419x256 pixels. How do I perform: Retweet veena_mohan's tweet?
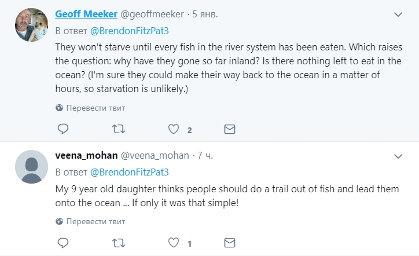pos(118,243)
